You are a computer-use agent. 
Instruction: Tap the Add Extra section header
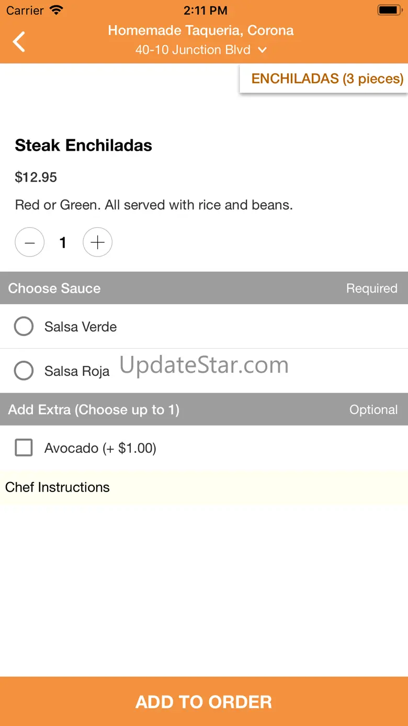tap(94, 409)
